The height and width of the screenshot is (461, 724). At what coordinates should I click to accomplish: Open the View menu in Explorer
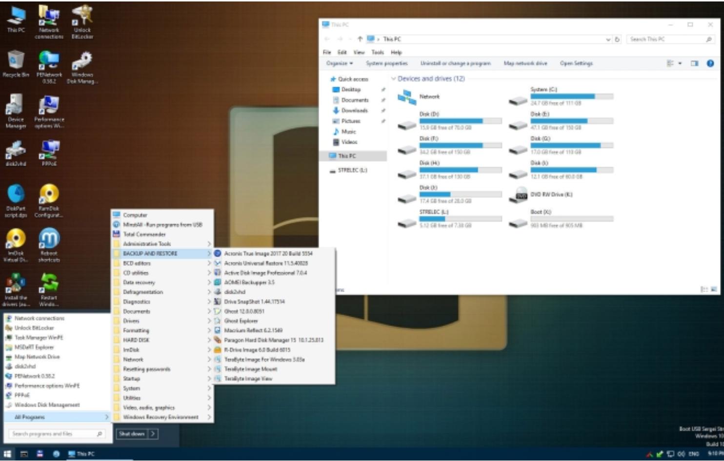click(359, 52)
